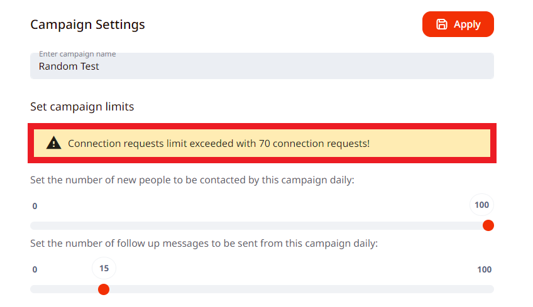Click the "Campaign Settings" heading
The image size is (533, 307).
(87, 25)
